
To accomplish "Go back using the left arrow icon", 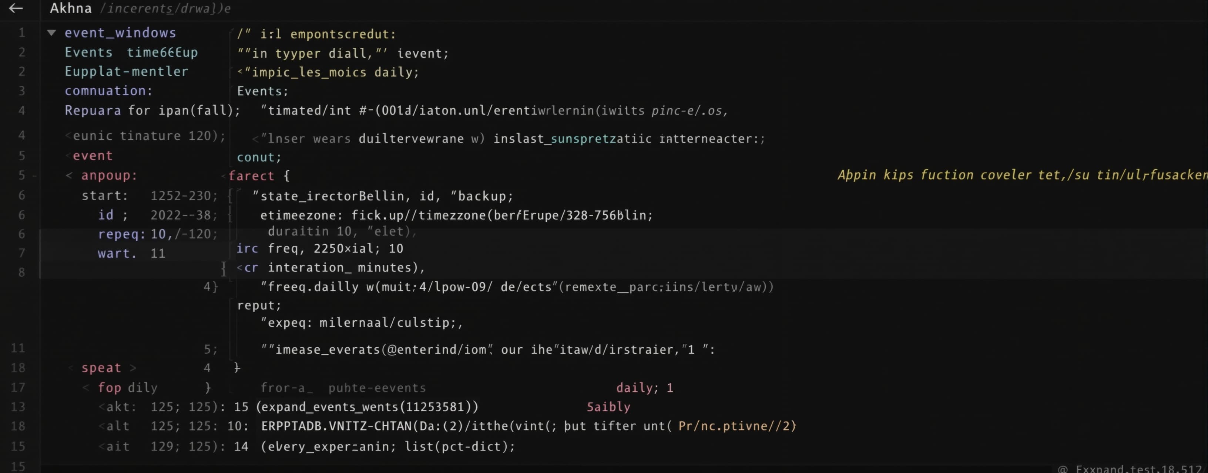I will point(16,8).
